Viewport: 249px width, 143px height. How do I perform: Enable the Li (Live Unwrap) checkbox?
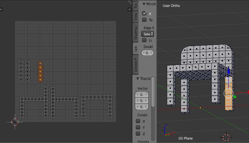click(144, 40)
